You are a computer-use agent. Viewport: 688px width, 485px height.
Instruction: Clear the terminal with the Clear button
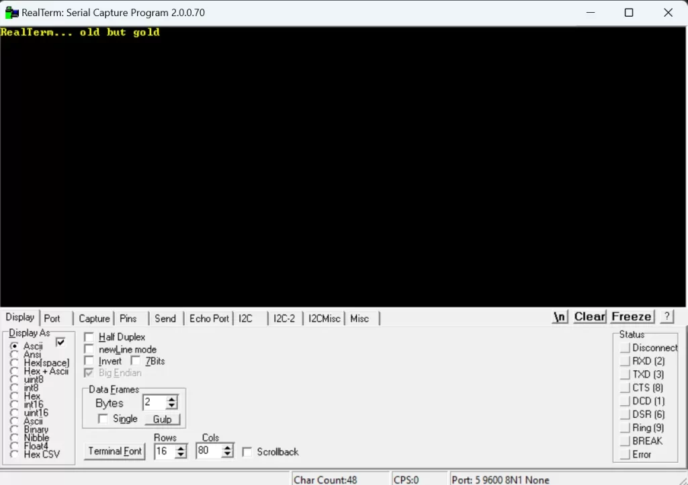coord(590,316)
